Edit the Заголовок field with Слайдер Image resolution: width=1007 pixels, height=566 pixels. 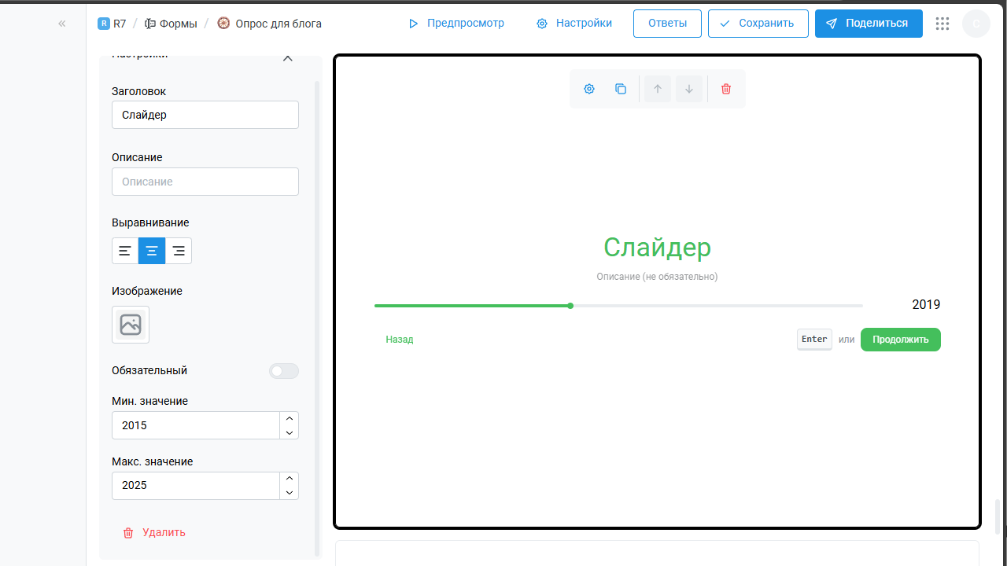click(205, 115)
